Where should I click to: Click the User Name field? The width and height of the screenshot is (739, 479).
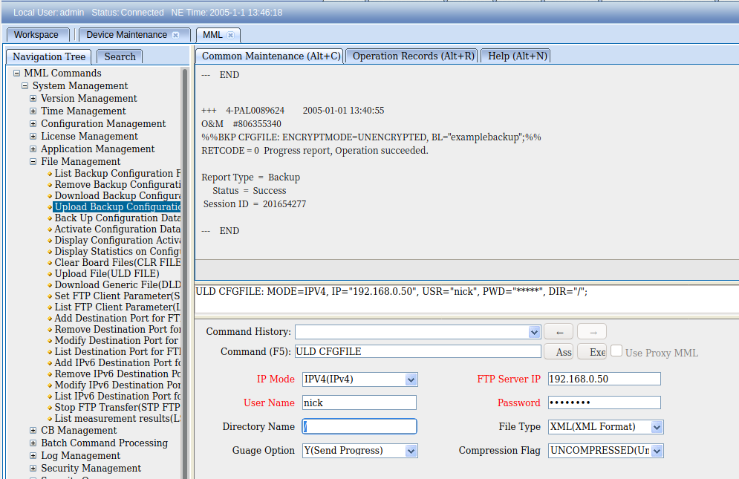[359, 403]
